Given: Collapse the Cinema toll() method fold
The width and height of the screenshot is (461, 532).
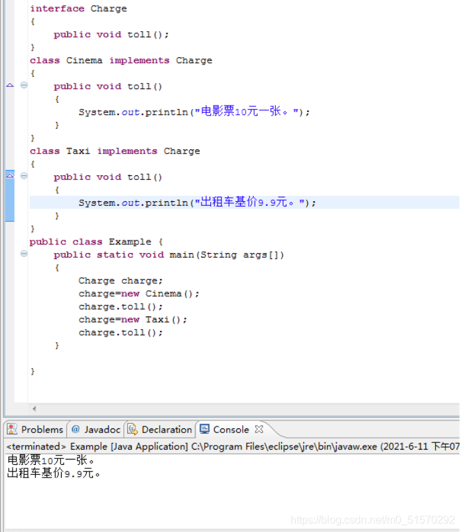Looking at the screenshot, I should 24,85.
